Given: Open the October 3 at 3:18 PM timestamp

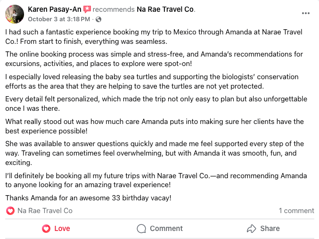Looking at the screenshot, I should pos(58,19).
